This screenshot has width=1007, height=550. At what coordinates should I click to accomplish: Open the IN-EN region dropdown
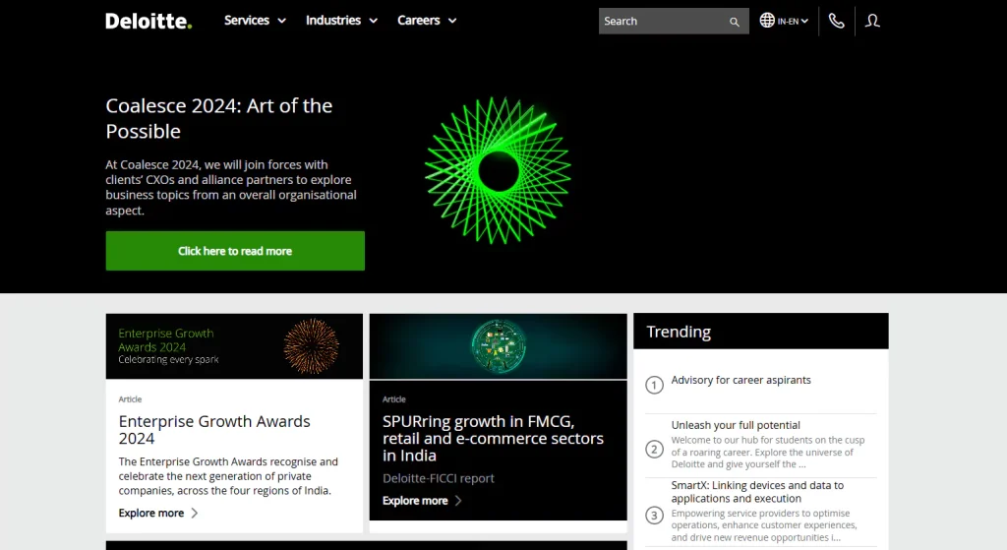pos(793,22)
